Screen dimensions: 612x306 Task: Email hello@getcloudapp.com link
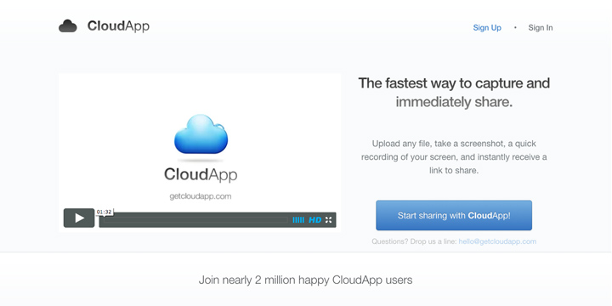[497, 241]
